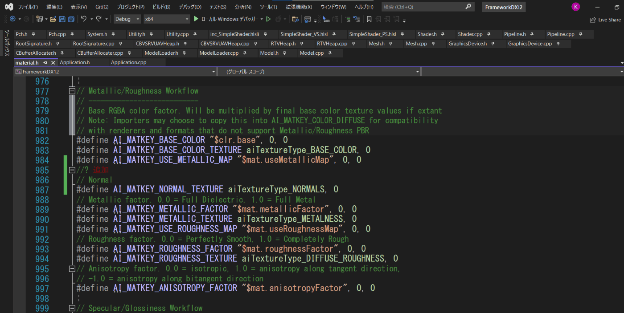
Task: Collapse the code block at line 985
Action: click(72, 170)
